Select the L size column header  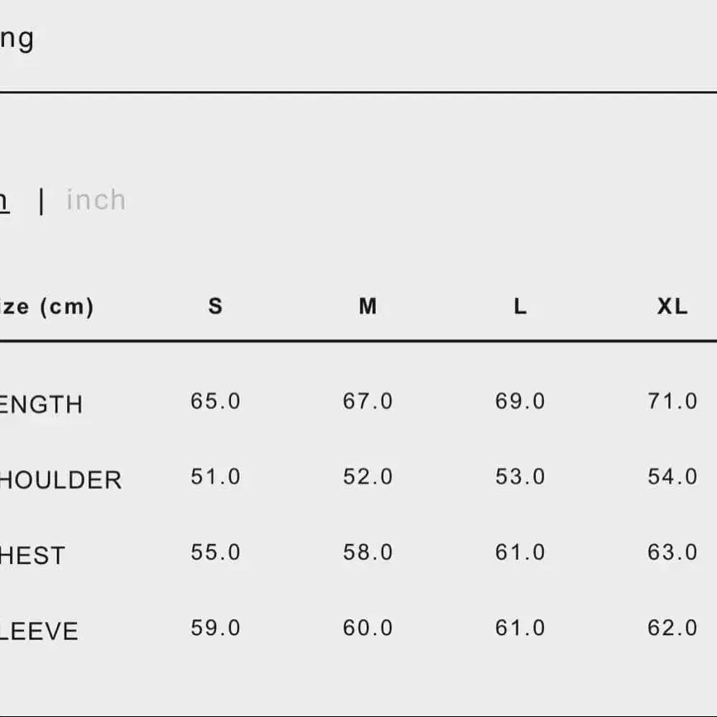click(520, 306)
